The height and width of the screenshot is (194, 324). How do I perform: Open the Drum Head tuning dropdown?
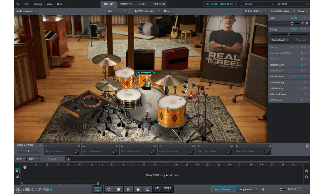[279, 40]
